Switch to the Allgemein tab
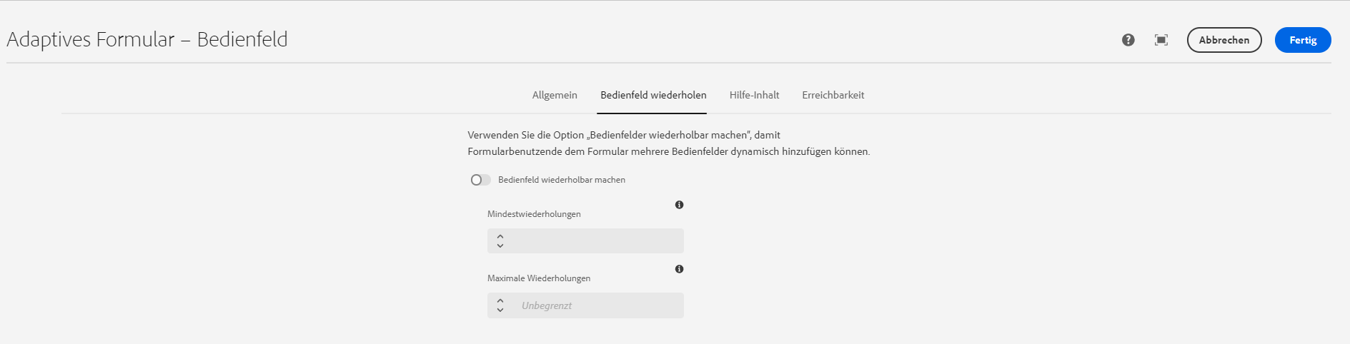1350x344 pixels. pos(555,95)
